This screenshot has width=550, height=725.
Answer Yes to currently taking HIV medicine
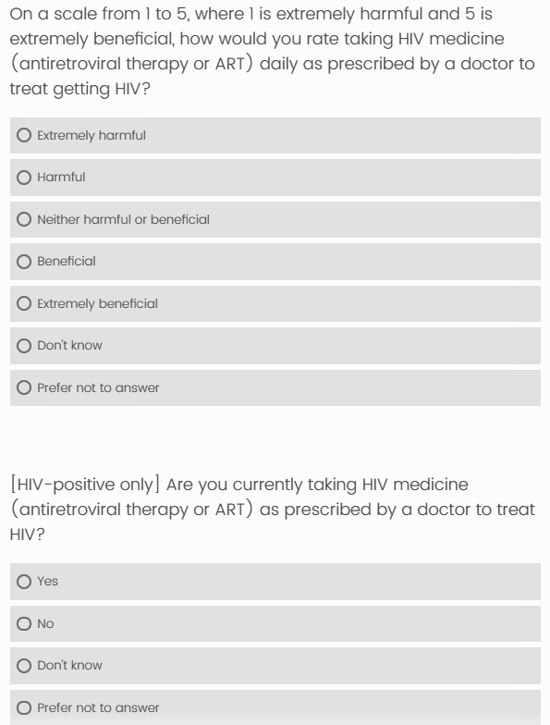[24, 582]
